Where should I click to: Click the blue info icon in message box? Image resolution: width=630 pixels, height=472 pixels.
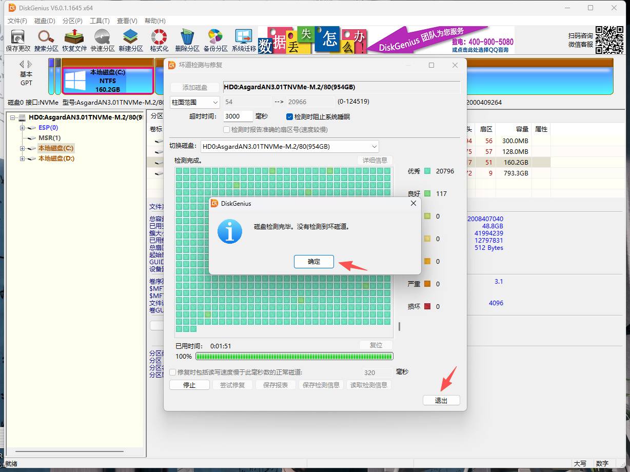(x=230, y=231)
